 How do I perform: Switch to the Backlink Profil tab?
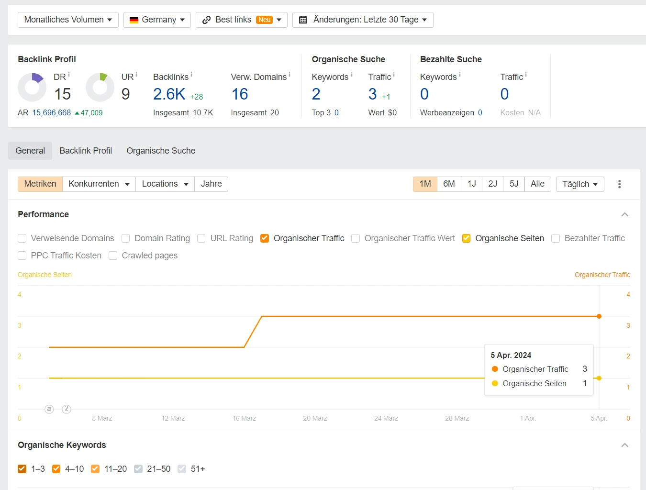pos(86,151)
